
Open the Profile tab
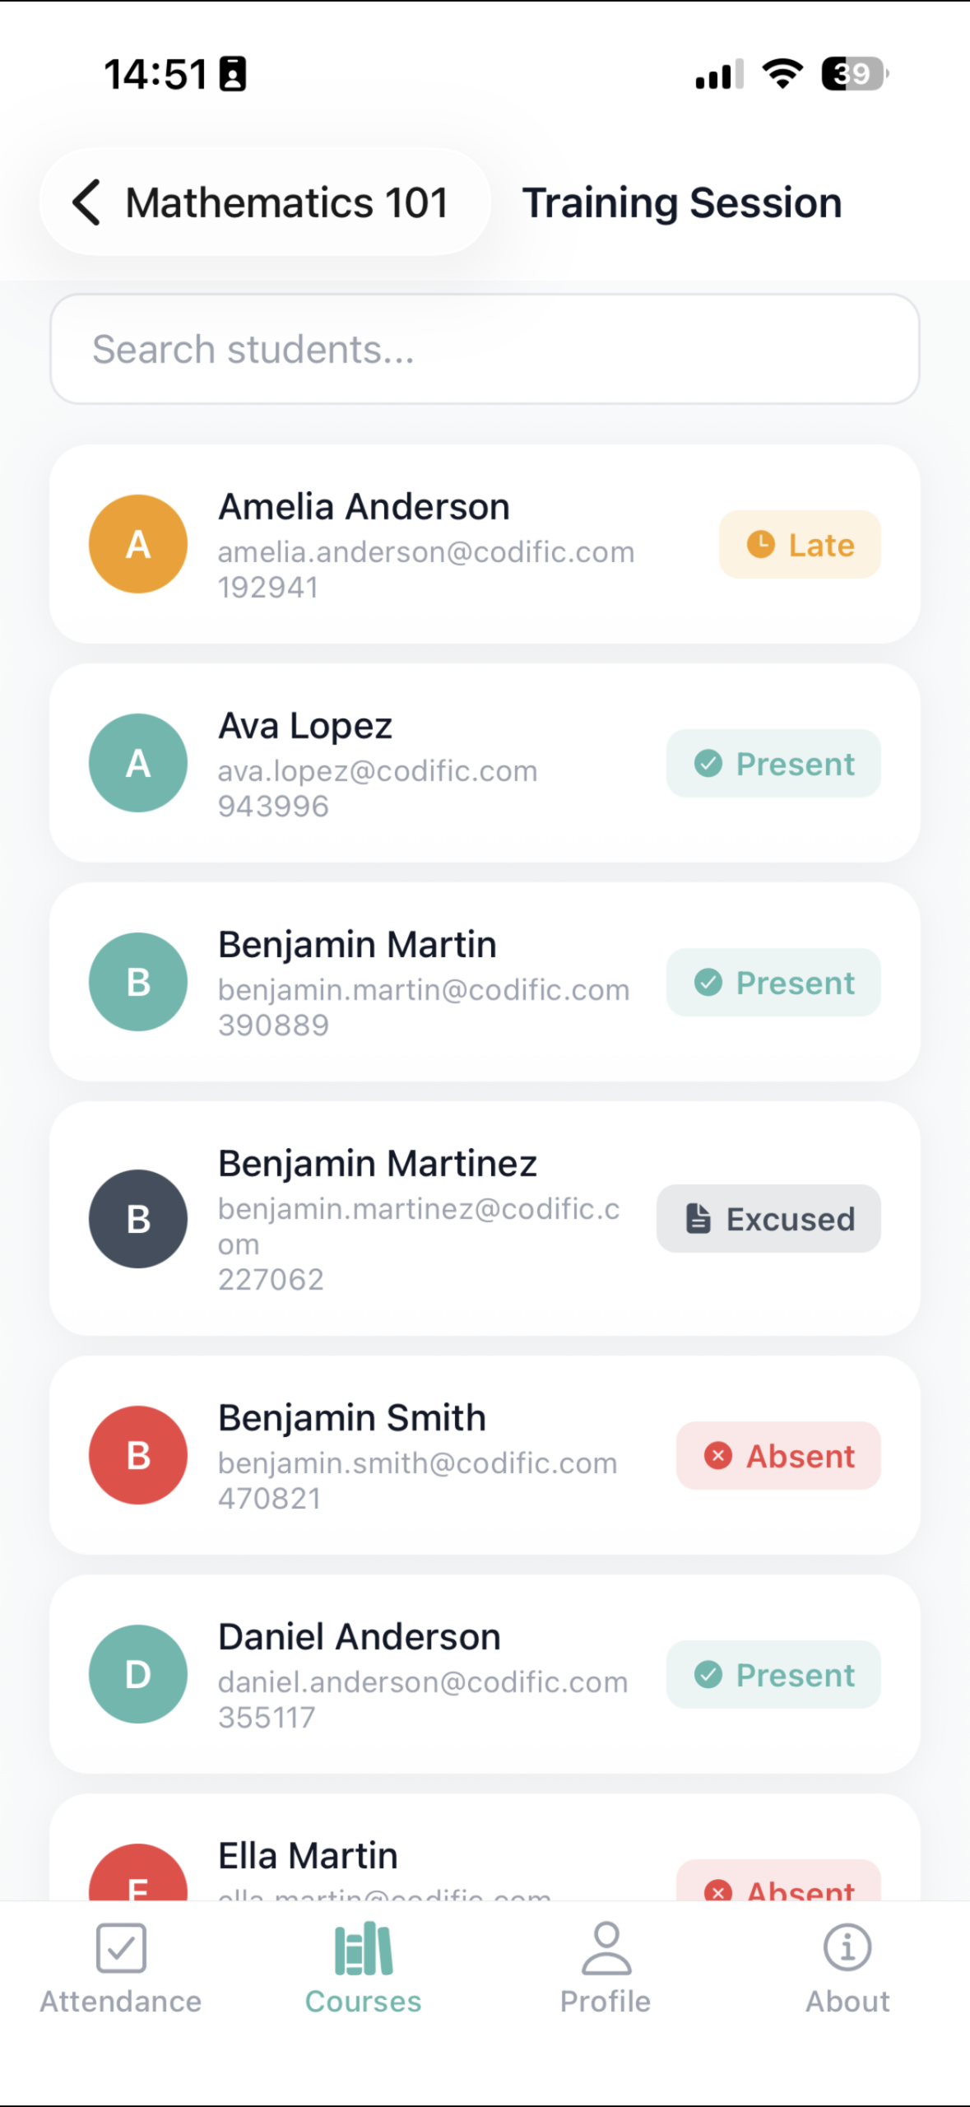coord(606,1963)
